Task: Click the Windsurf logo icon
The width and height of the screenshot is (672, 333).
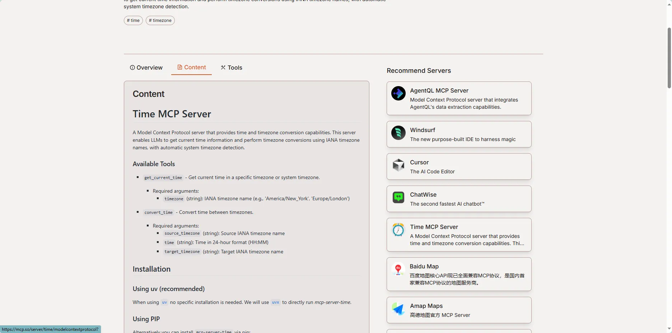Action: [398, 133]
